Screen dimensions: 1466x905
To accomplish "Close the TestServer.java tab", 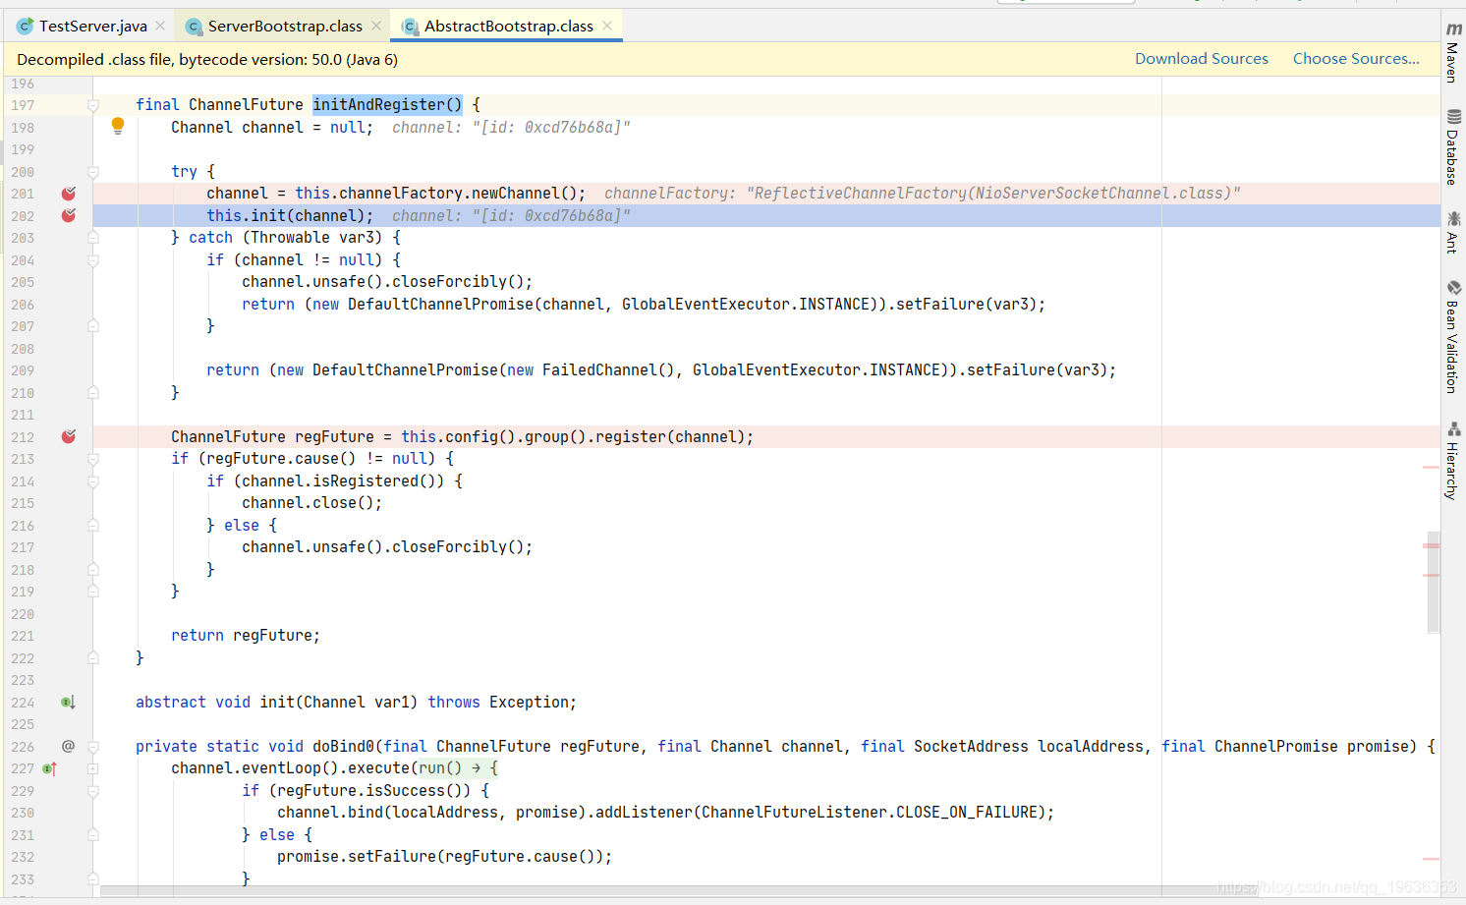I will click(x=160, y=27).
